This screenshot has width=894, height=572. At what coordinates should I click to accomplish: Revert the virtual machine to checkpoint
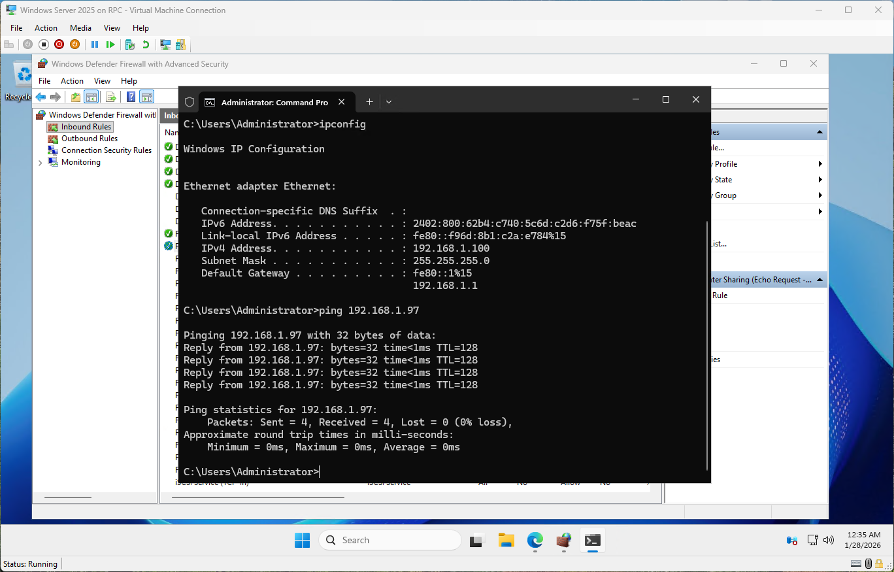click(x=146, y=44)
